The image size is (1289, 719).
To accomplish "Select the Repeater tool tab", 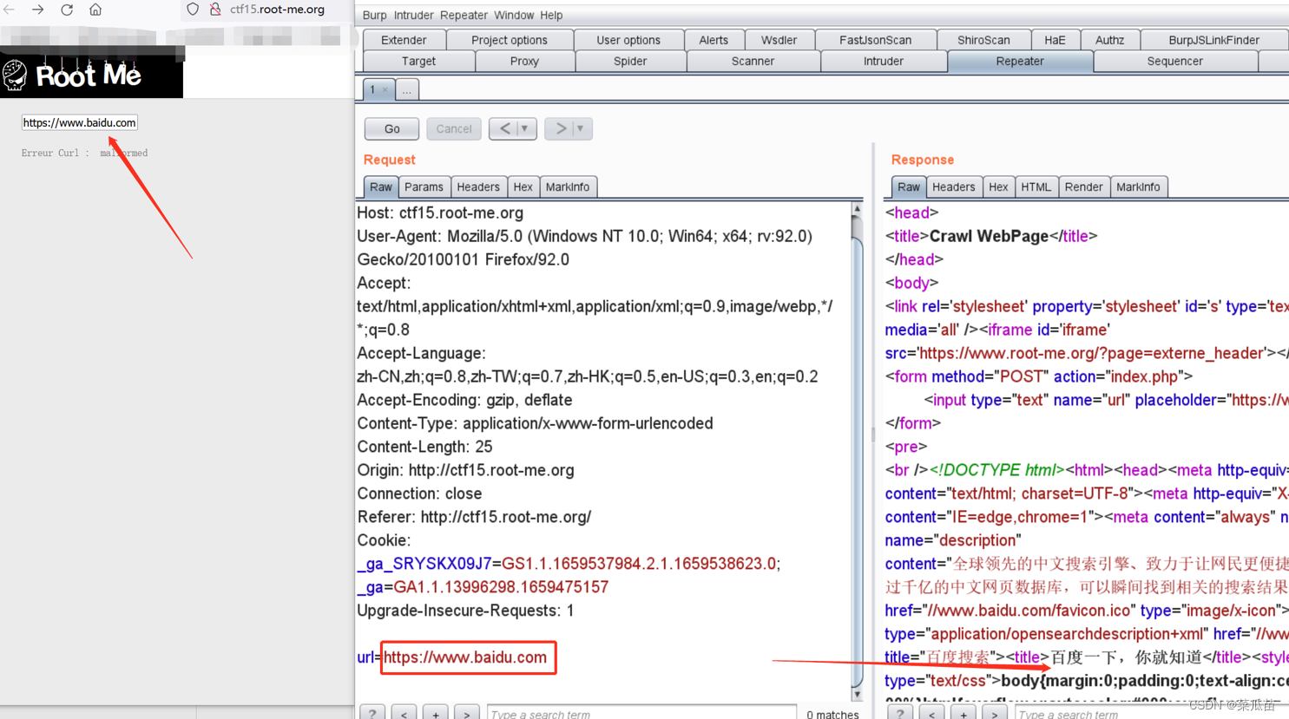I will tap(1020, 62).
